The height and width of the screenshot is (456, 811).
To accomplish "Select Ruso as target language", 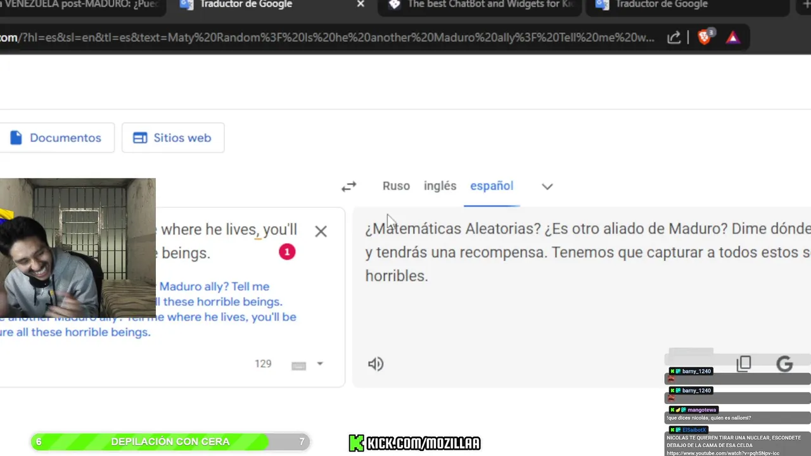I will (396, 186).
